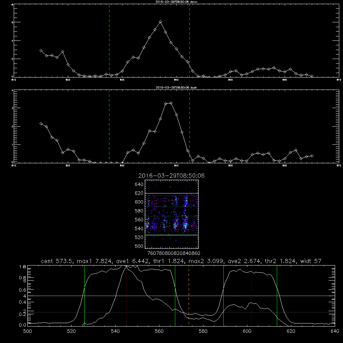
Task: Click the left green dashed line in dawn plot
Action: coord(109,41)
